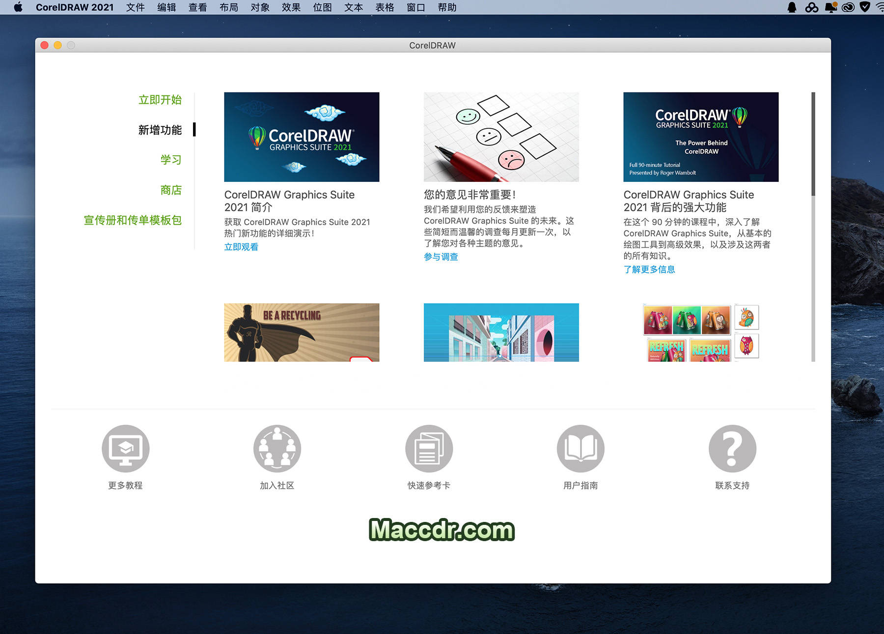Click the 立即观看 link
This screenshot has width=884, height=634.
coord(241,247)
